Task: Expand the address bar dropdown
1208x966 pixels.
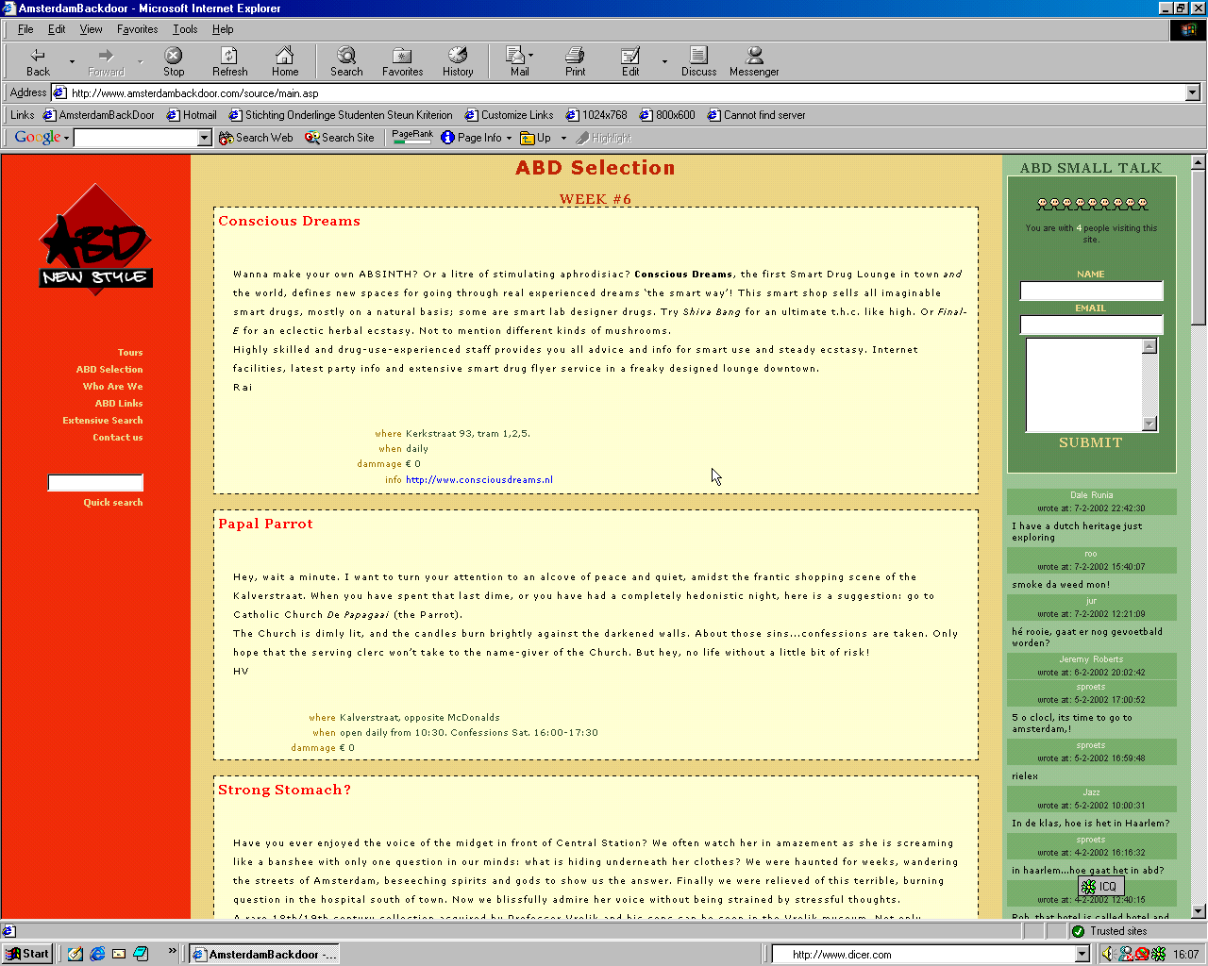Action: tap(1193, 92)
